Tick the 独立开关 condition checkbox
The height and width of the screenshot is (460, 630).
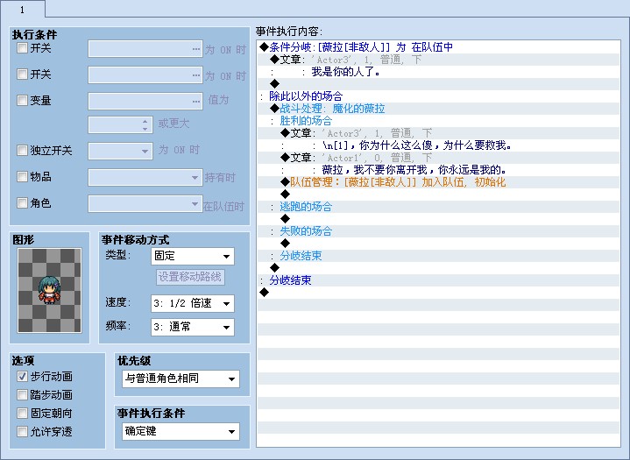click(22, 150)
